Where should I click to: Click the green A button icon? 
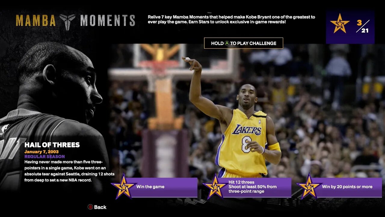[227, 43]
